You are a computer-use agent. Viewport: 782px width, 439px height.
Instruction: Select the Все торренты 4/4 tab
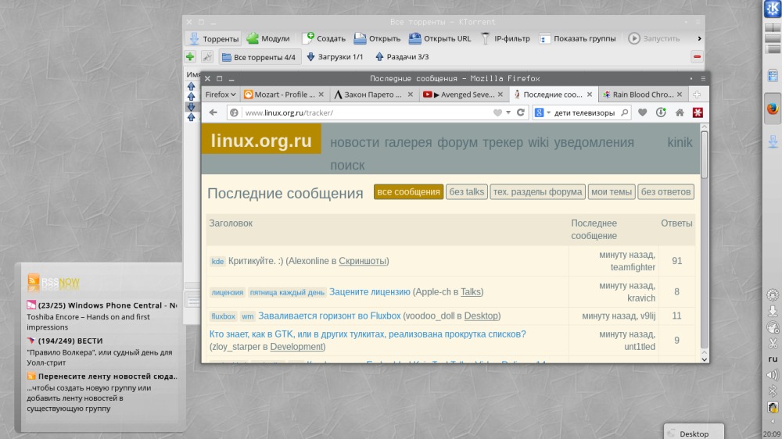259,57
